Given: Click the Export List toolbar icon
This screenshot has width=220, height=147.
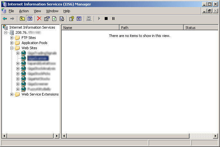Looking at the screenshot, I should (62, 19).
